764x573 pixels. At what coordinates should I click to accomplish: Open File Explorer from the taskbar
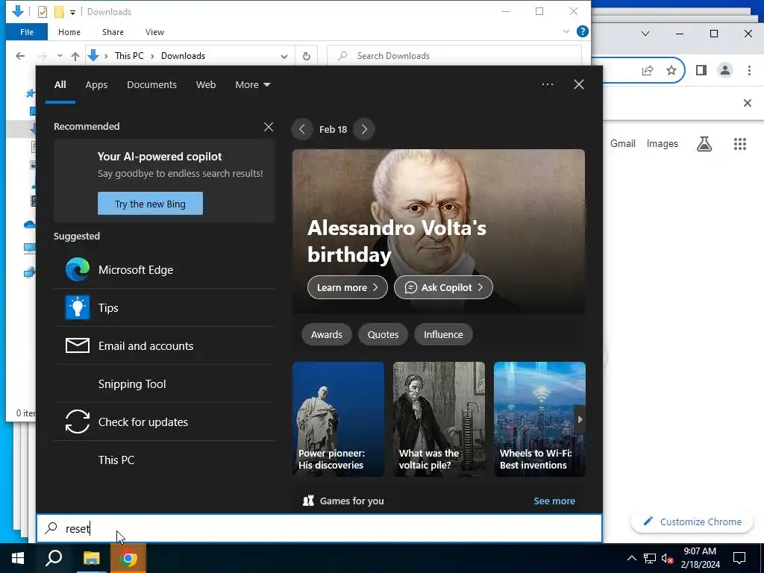[x=91, y=558]
